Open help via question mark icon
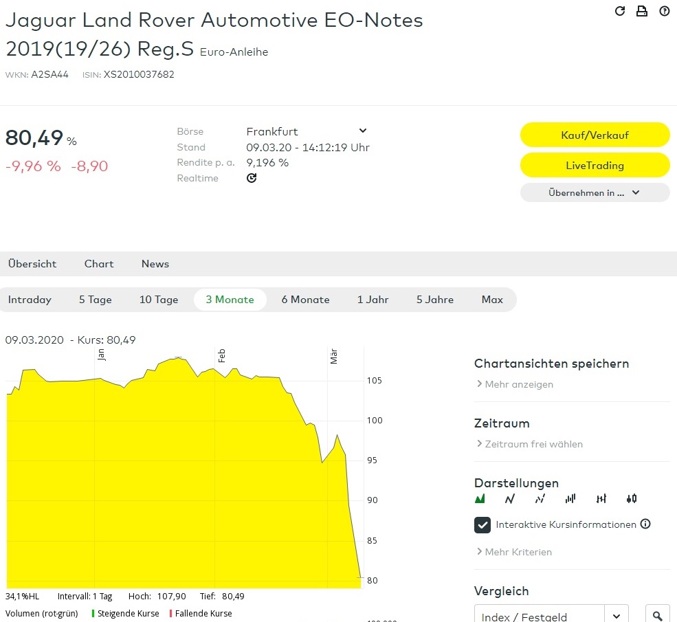This screenshot has height=622, width=677. pyautogui.click(x=664, y=11)
